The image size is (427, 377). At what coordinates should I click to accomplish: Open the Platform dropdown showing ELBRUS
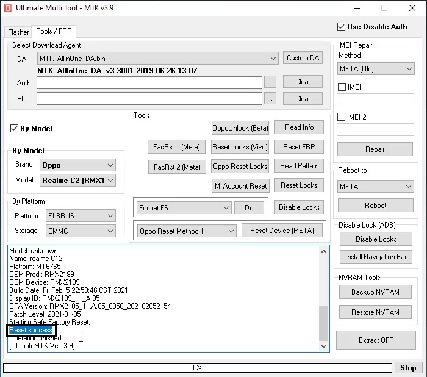[81, 216]
